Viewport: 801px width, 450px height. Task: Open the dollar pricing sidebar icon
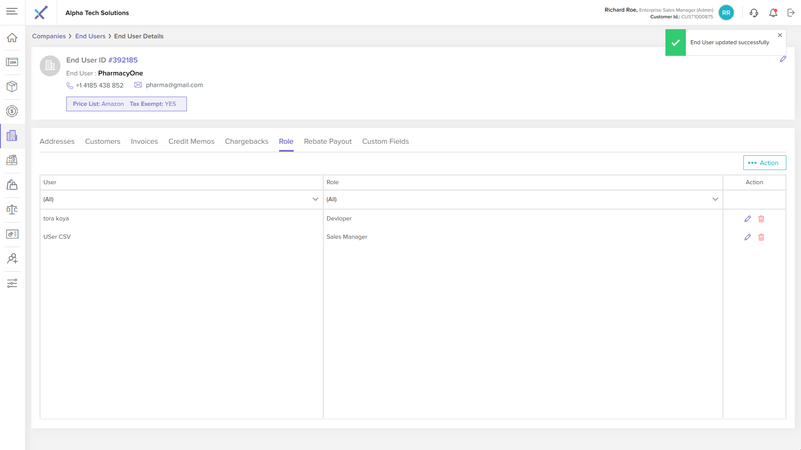[x=12, y=111]
